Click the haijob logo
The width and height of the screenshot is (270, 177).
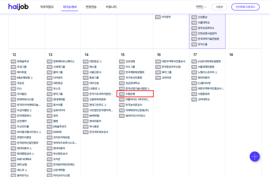(x=18, y=7)
